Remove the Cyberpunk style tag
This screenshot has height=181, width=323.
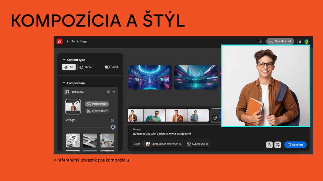pos(207,144)
